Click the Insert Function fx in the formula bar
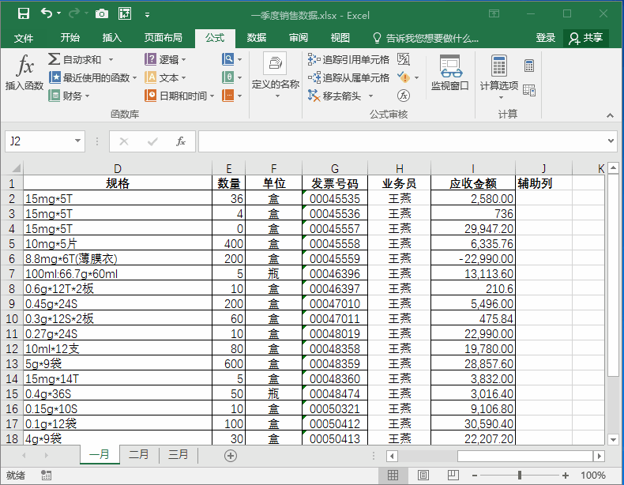624x485 pixels. click(x=180, y=141)
